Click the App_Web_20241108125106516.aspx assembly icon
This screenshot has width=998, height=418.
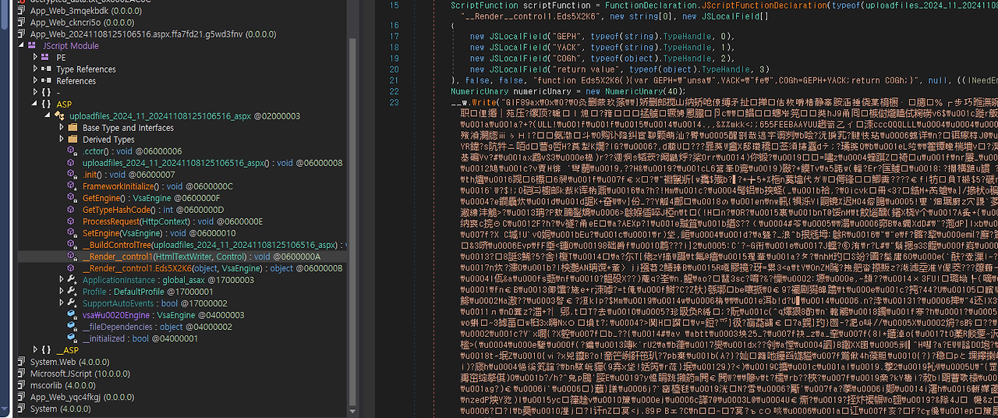tap(22, 34)
